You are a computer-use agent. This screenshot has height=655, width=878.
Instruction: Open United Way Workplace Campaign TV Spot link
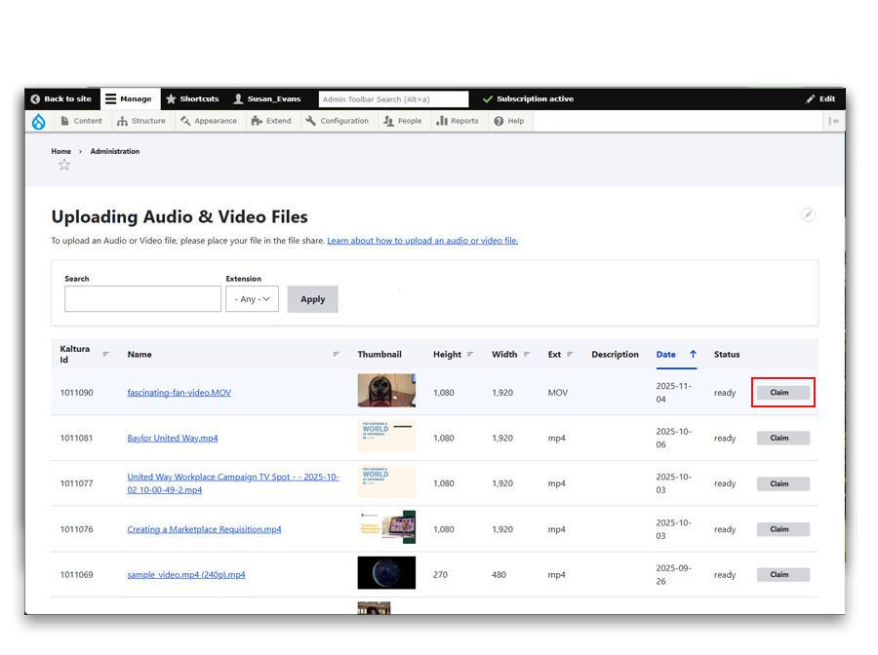click(x=233, y=483)
